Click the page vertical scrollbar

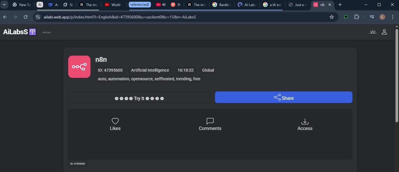point(397,75)
